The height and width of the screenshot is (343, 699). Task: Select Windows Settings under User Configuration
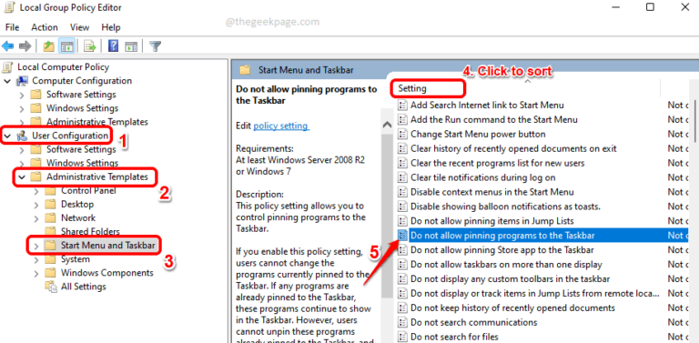coord(83,163)
